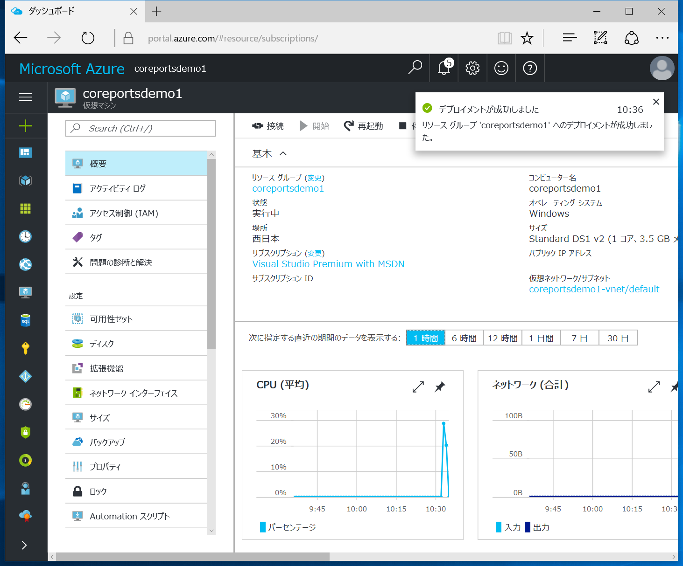The height and width of the screenshot is (566, 683).
Task: Select the 1 時間 time range
Action: pyautogui.click(x=426, y=338)
